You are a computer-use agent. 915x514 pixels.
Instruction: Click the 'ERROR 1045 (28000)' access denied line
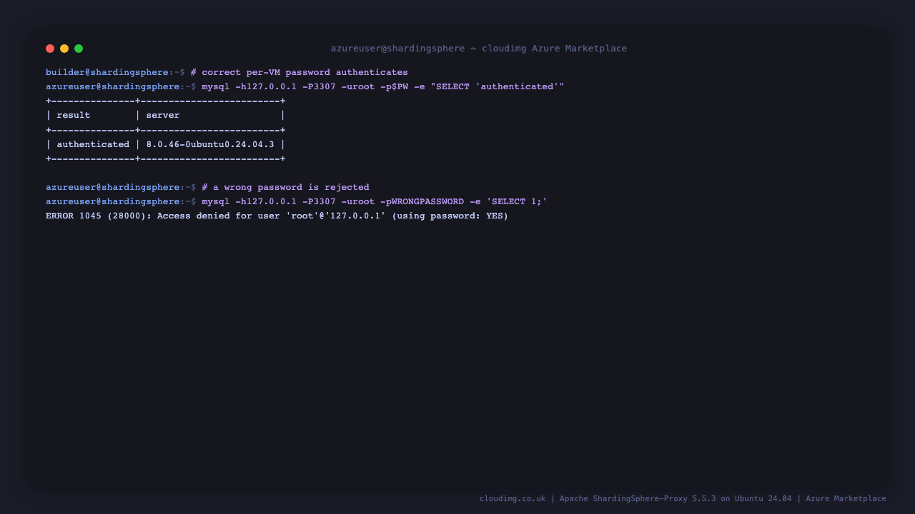(277, 216)
